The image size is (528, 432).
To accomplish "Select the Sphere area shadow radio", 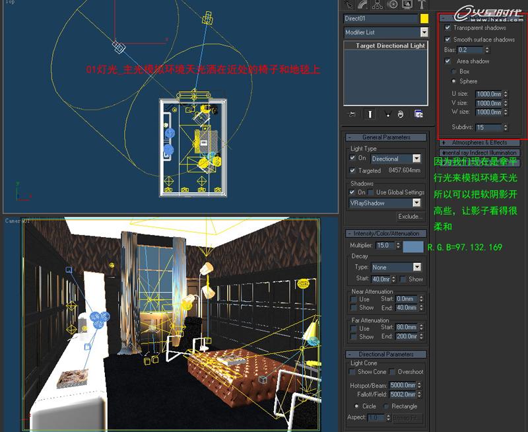I will (x=454, y=81).
